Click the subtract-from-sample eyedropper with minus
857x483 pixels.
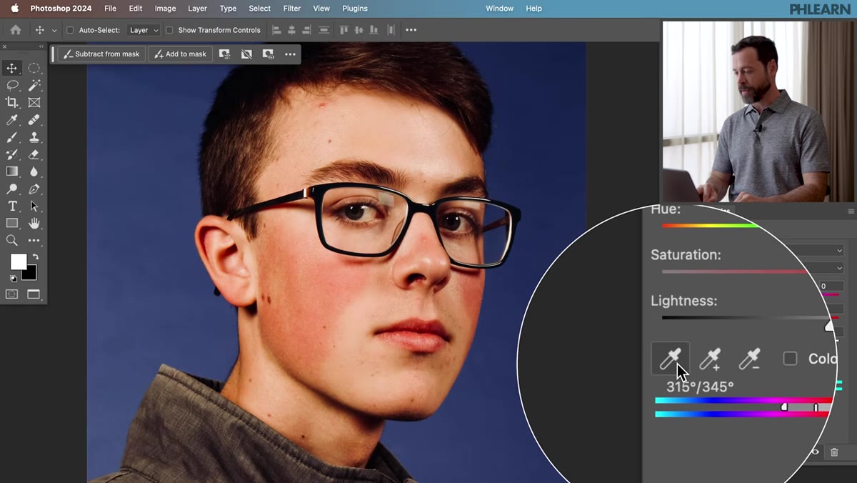pos(749,359)
